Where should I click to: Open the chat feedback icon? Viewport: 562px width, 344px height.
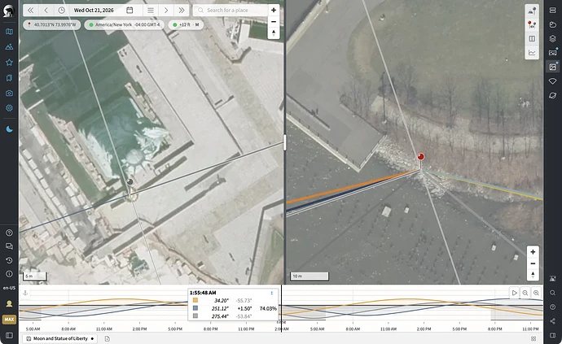pos(9,246)
